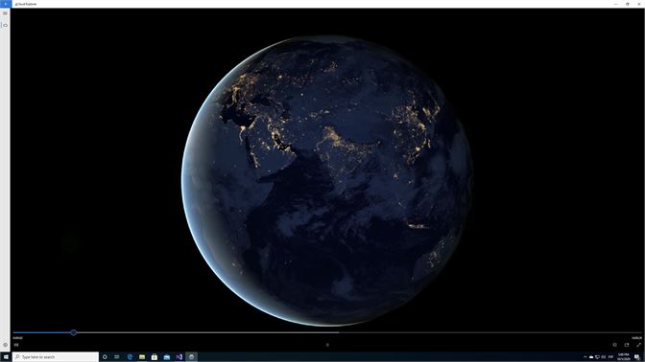This screenshot has width=645, height=362.
Task: Show hidden icons in the system tray
Action: 585,357
